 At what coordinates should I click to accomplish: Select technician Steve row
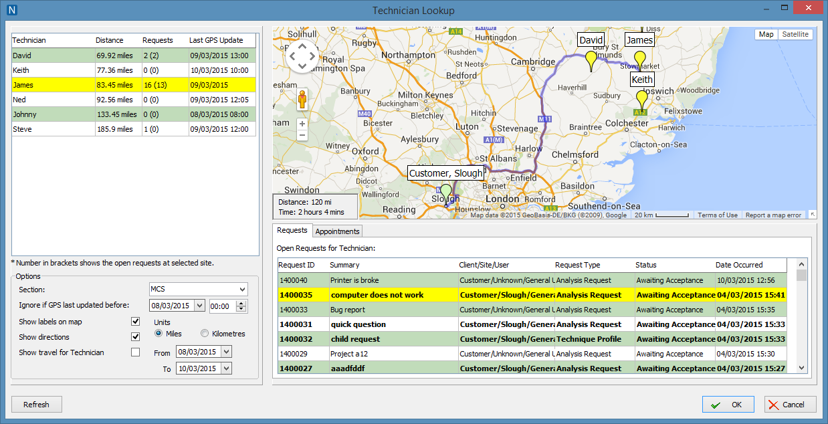[134, 129]
